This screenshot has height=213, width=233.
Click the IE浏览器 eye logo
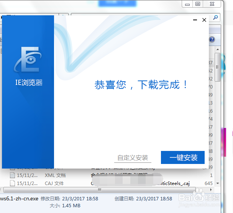click(x=28, y=59)
